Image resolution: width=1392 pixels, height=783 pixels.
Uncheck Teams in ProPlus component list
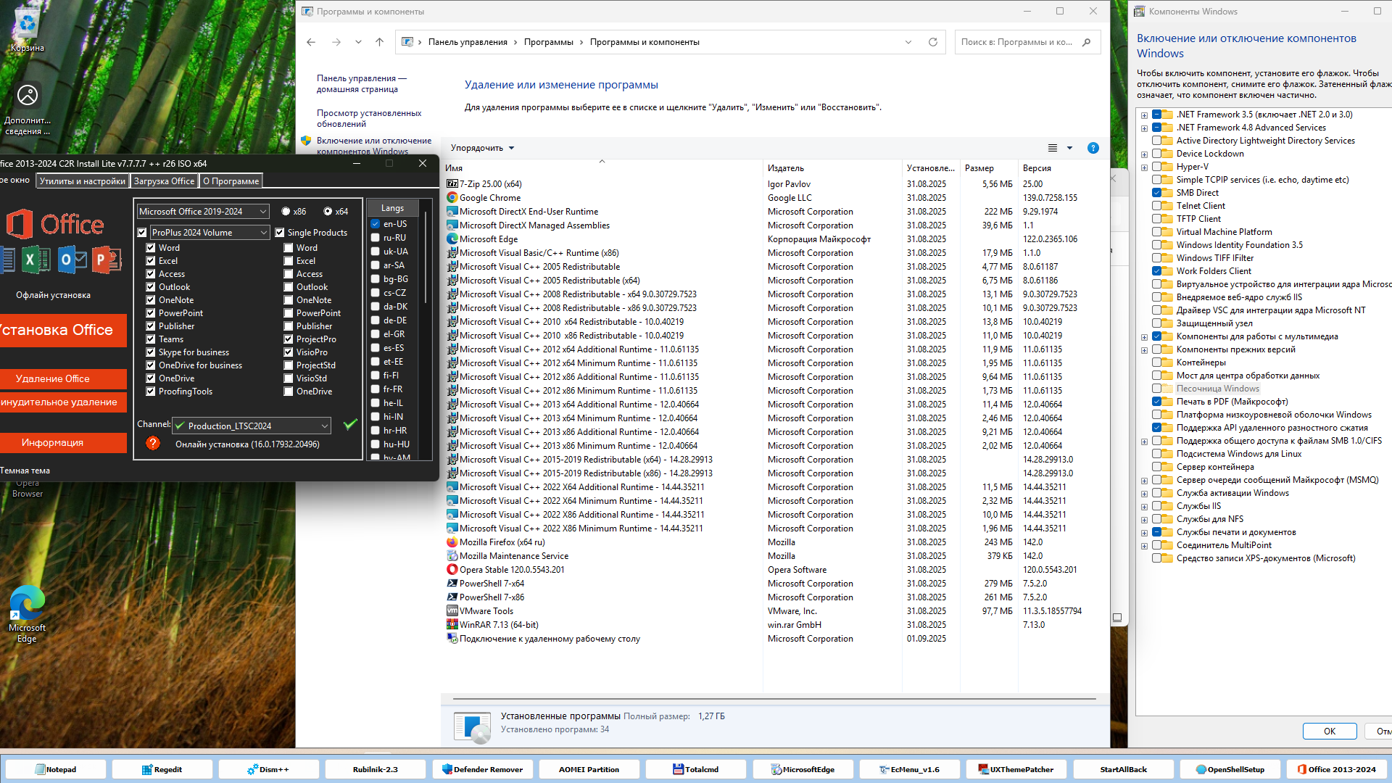tap(151, 339)
